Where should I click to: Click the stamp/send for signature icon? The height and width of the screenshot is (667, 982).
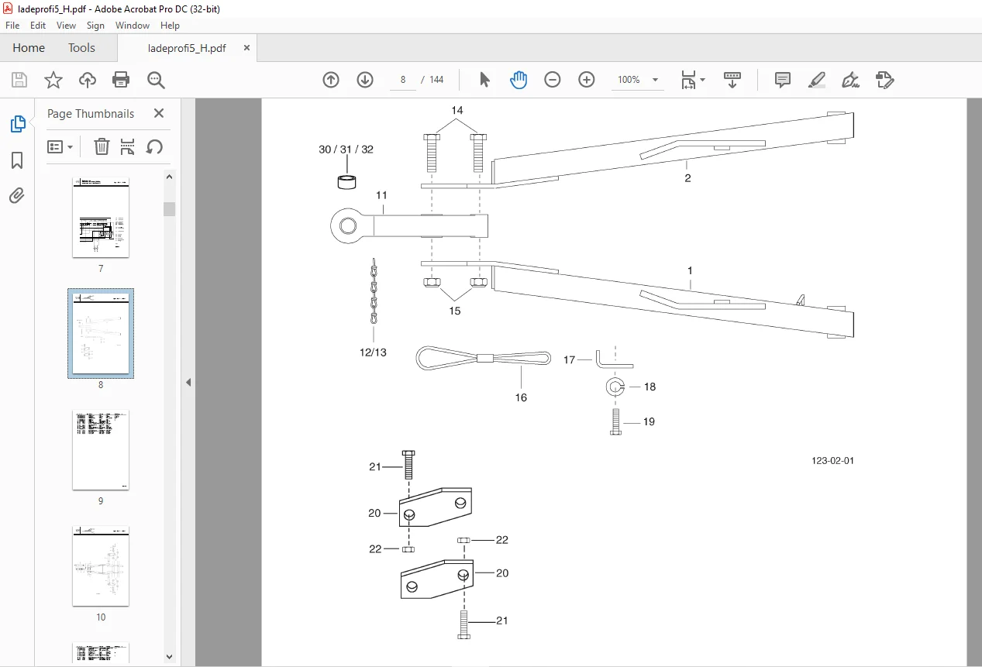coord(884,80)
